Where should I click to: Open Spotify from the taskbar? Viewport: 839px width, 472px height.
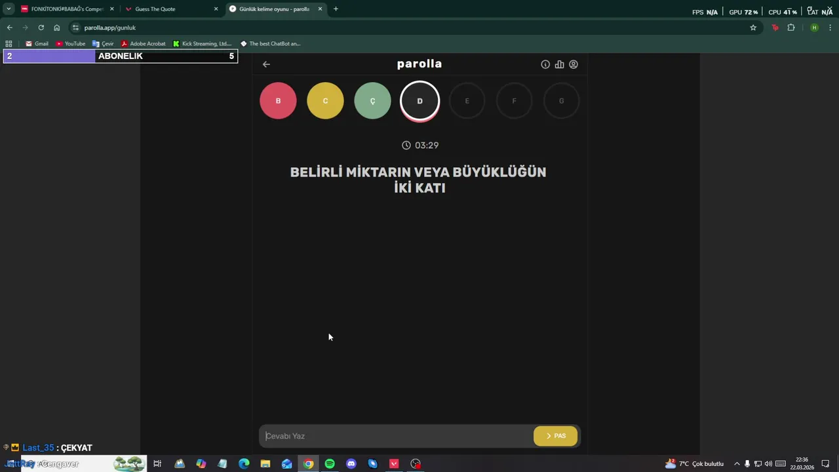(x=330, y=463)
